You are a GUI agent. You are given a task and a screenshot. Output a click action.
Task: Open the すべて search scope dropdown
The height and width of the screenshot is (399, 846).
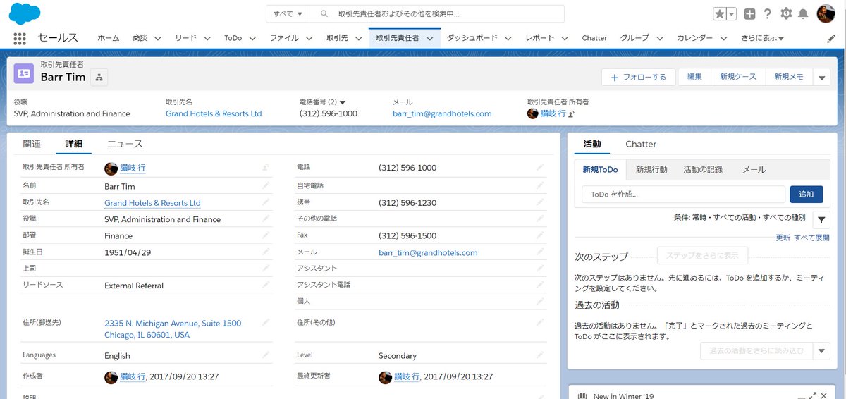click(x=288, y=13)
